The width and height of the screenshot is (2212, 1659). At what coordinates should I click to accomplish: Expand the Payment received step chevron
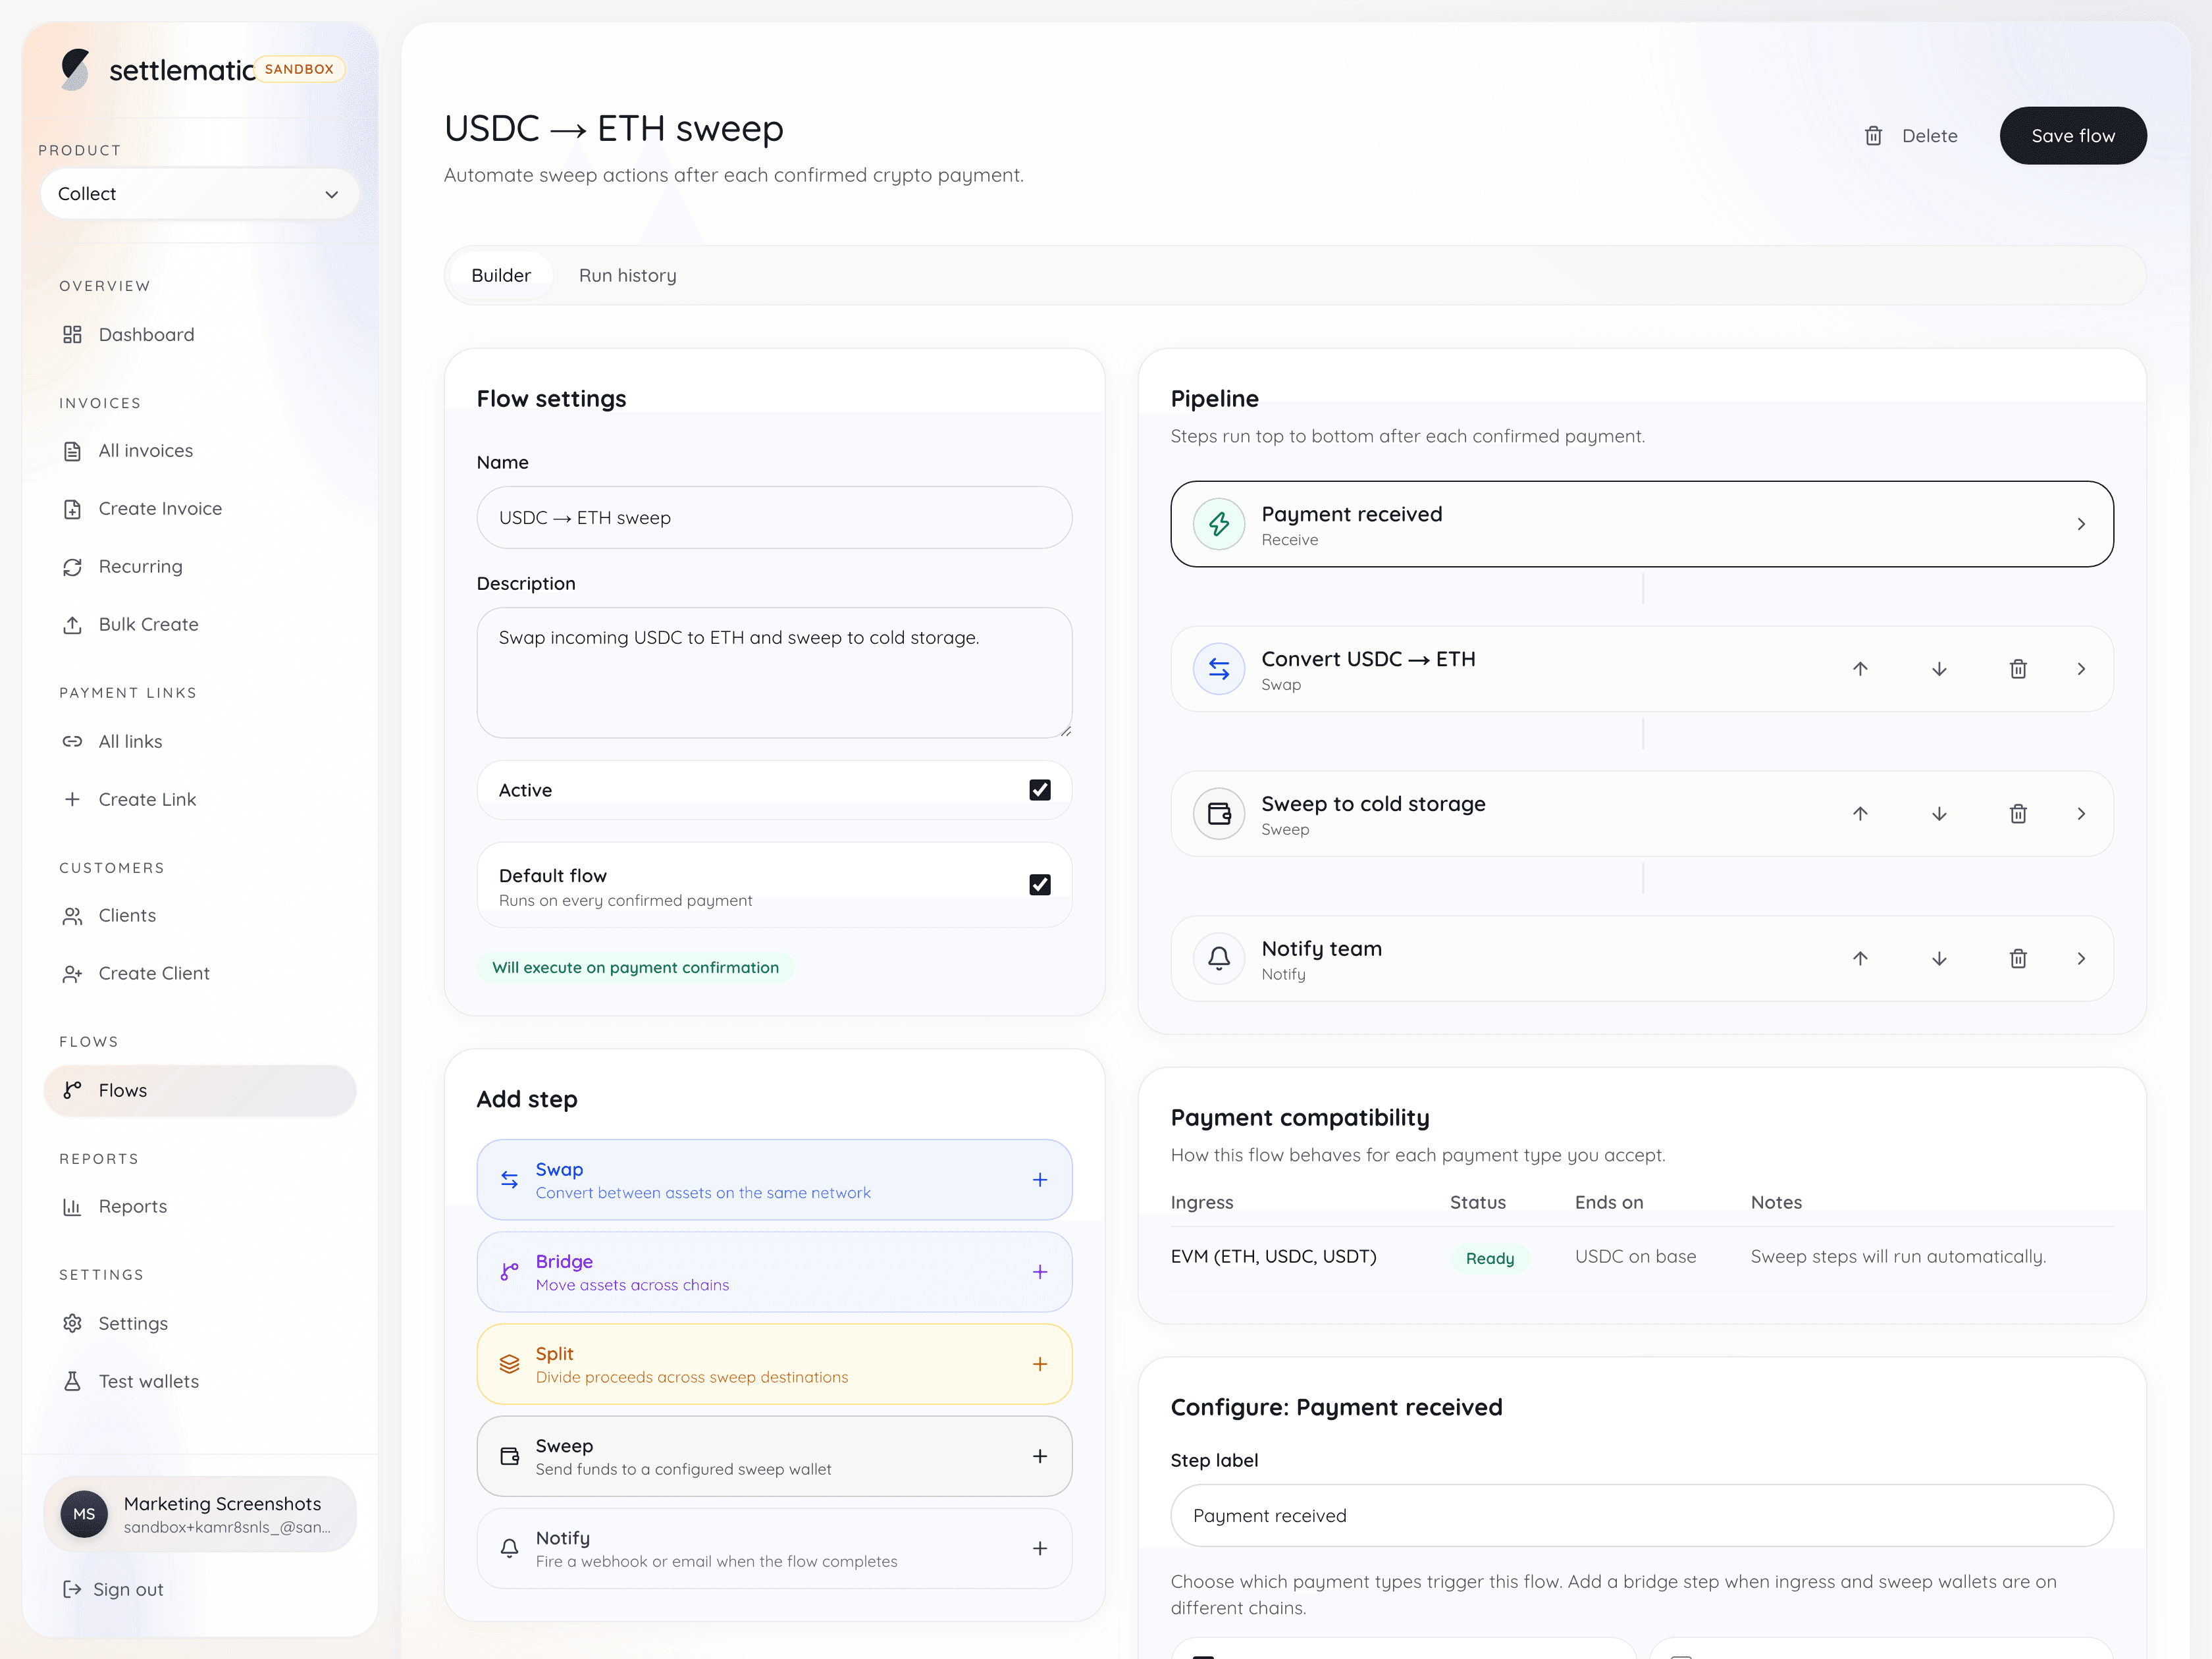(2081, 524)
